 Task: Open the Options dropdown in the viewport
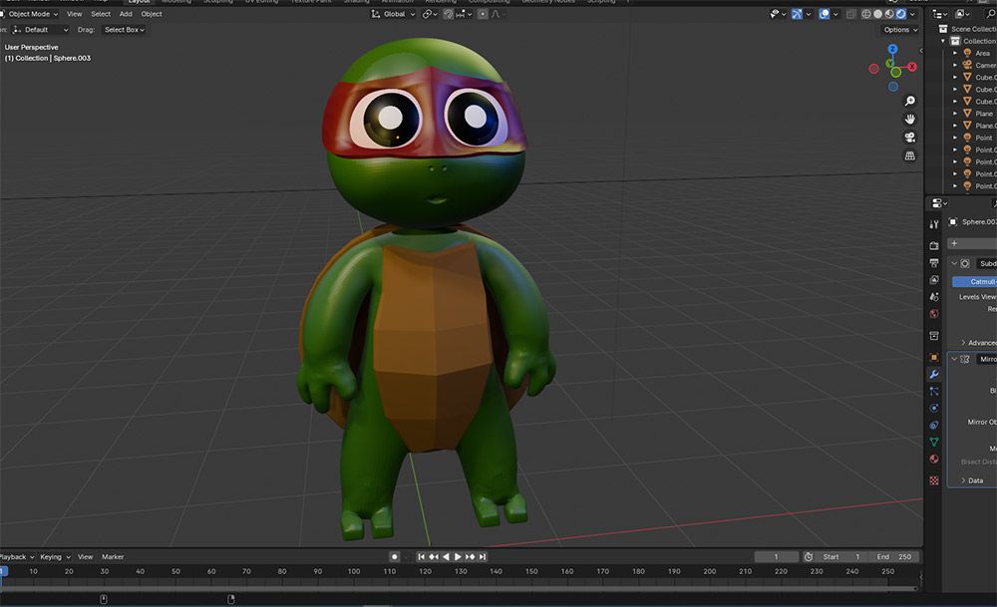899,30
